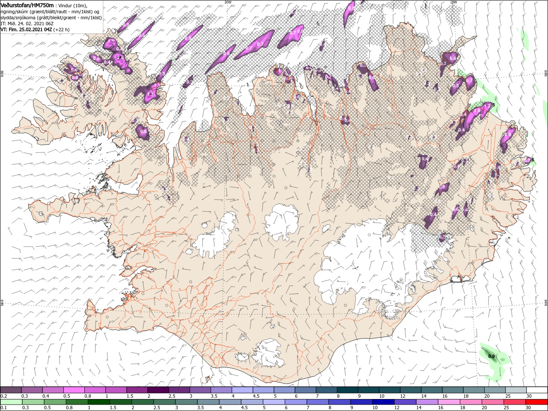Pick the rain scale swatch labeled 4.5
This screenshot has height=411, width=548.
(x=251, y=402)
